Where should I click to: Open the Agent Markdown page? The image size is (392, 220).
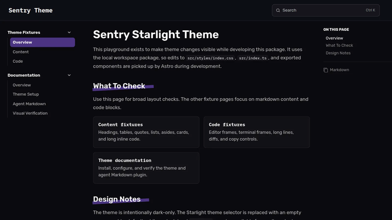pos(29,104)
